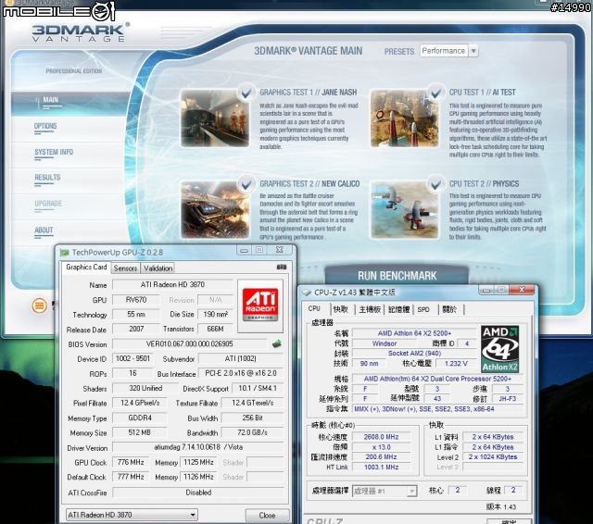Image resolution: width=593 pixels, height=524 pixels.
Task: Click the orange round menu icon in 3DMark
Action: (39, 306)
